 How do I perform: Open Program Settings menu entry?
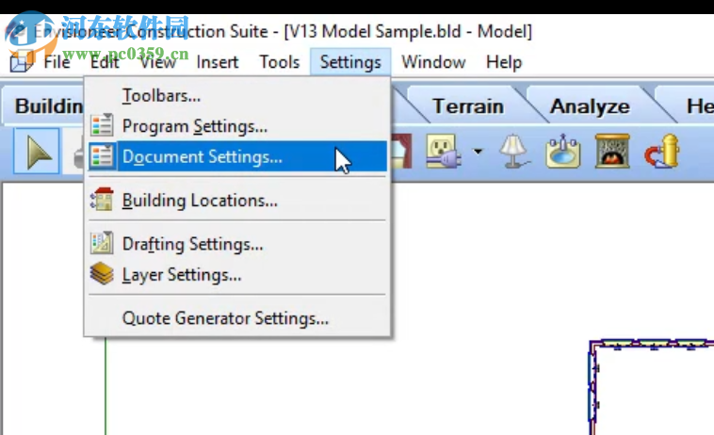pyautogui.click(x=194, y=126)
